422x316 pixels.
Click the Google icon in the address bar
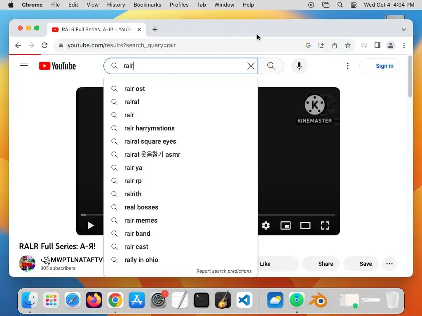308,45
